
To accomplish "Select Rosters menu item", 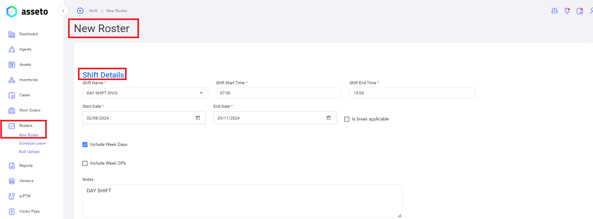I will pos(26,126).
